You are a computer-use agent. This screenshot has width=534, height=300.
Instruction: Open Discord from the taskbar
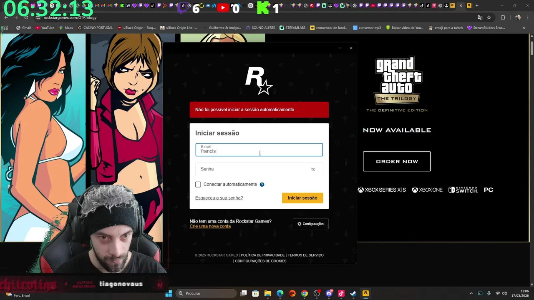[329, 293]
